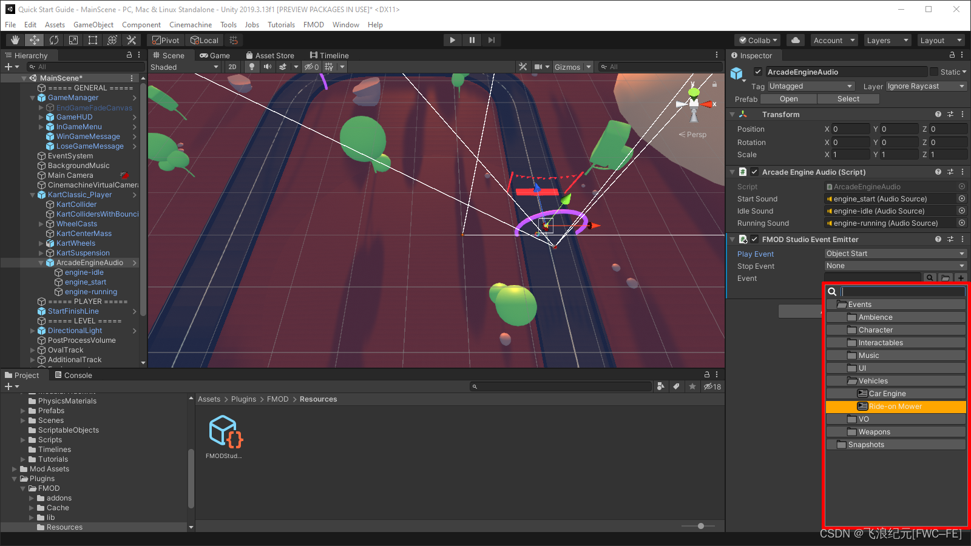
Task: Open the Shaded draw mode dropdown
Action: click(184, 67)
